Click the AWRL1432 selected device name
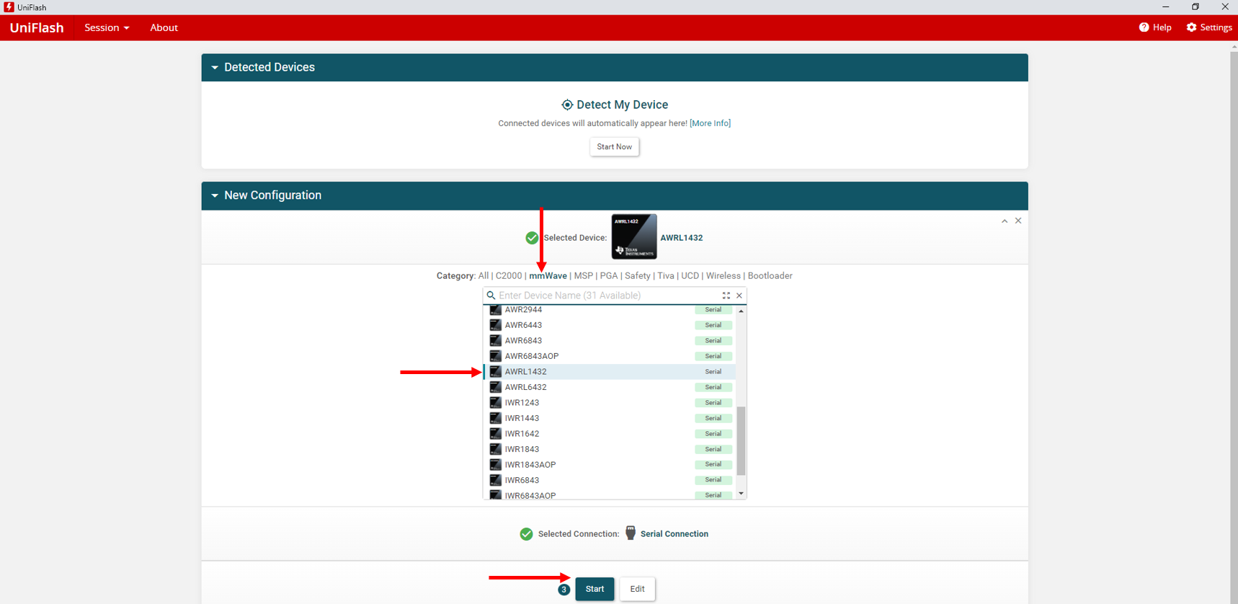The height and width of the screenshot is (604, 1238). click(681, 238)
